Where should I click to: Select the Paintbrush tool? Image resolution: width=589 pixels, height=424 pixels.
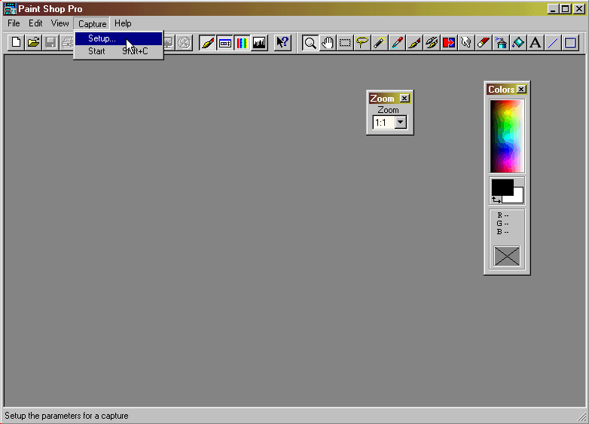414,43
